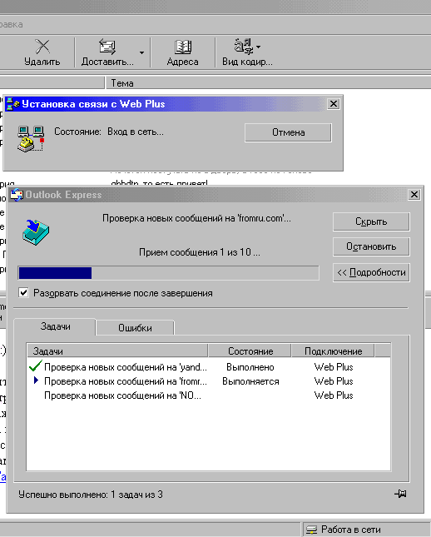
Task: Click the message receiving progress bar
Action: 168,273
